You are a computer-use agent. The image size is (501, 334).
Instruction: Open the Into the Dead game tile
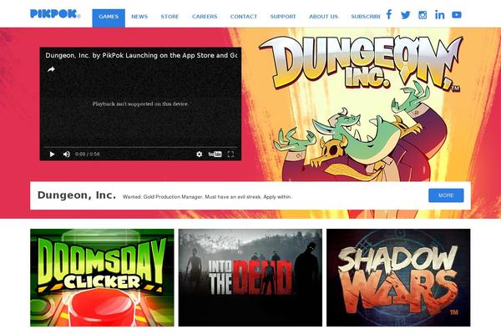[x=250, y=277]
